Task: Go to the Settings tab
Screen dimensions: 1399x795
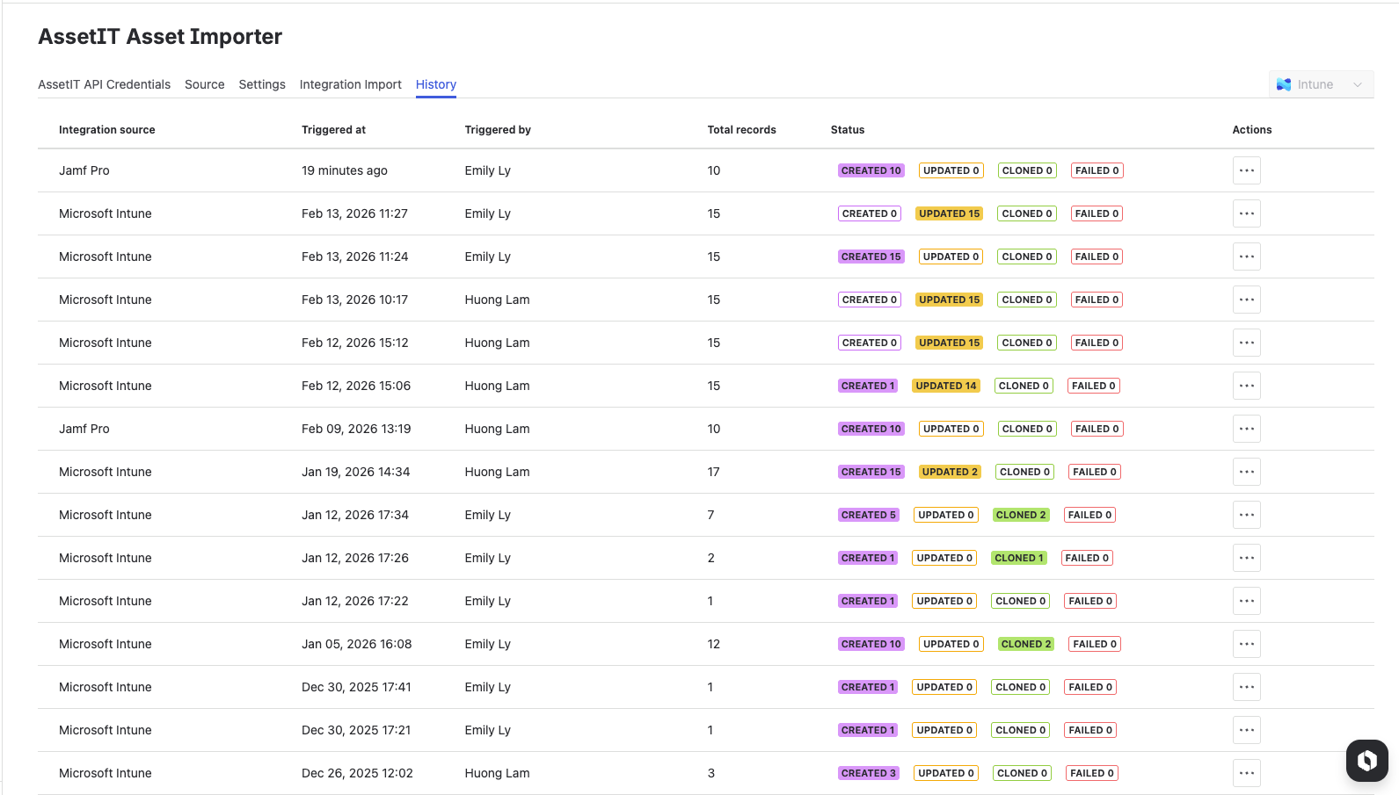Action: (x=262, y=84)
